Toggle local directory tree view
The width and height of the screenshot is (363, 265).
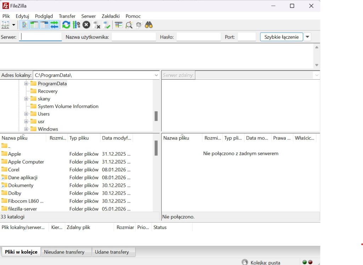point(34,25)
